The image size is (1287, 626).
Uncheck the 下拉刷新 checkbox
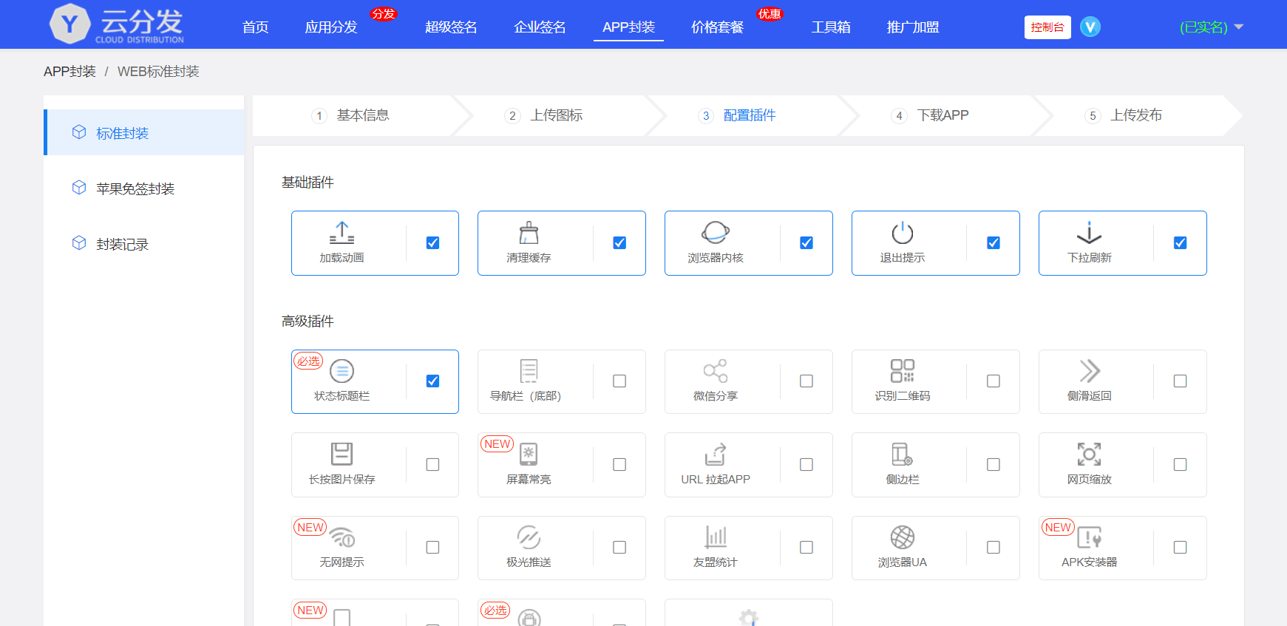[x=1181, y=243]
